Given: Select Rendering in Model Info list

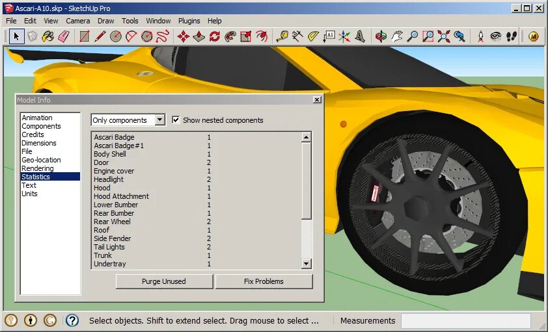Looking at the screenshot, I should (38, 168).
